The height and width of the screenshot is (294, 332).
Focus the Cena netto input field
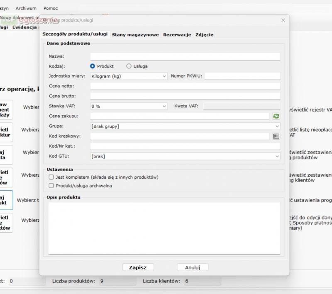pos(185,86)
